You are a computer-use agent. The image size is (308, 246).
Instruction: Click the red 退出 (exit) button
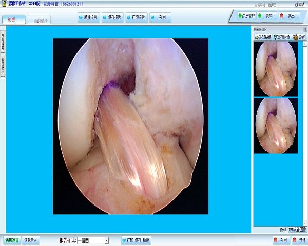tap(290, 16)
